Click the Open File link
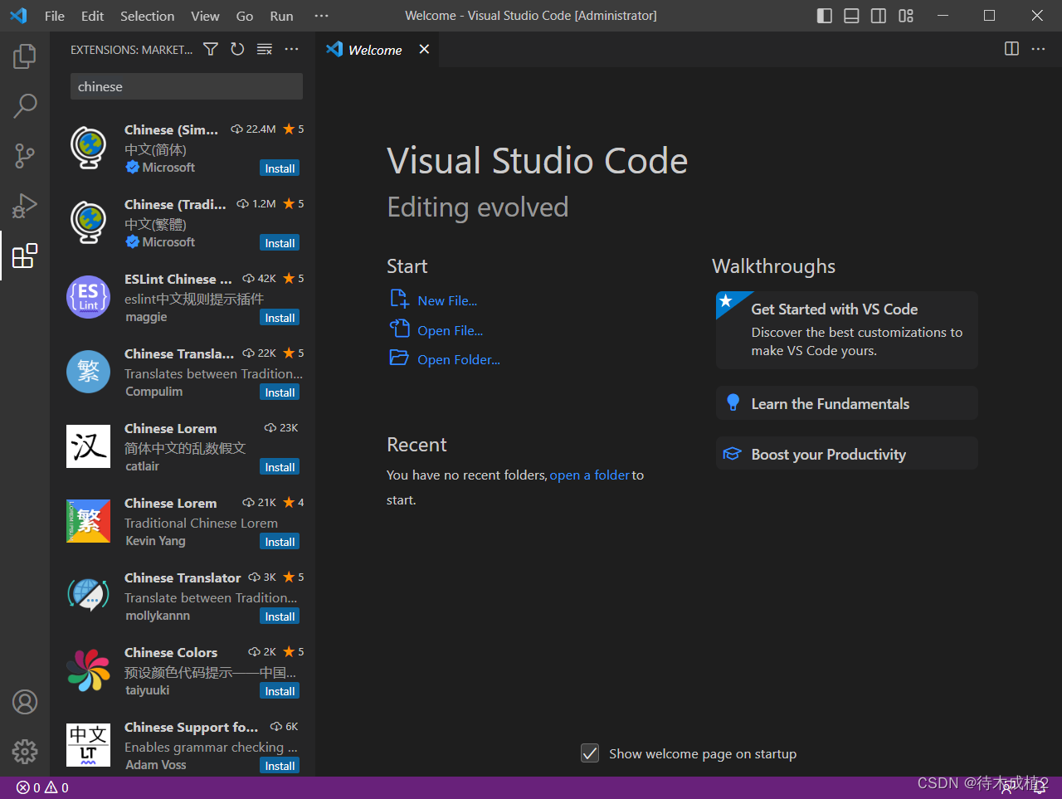The height and width of the screenshot is (799, 1062). coord(450,330)
